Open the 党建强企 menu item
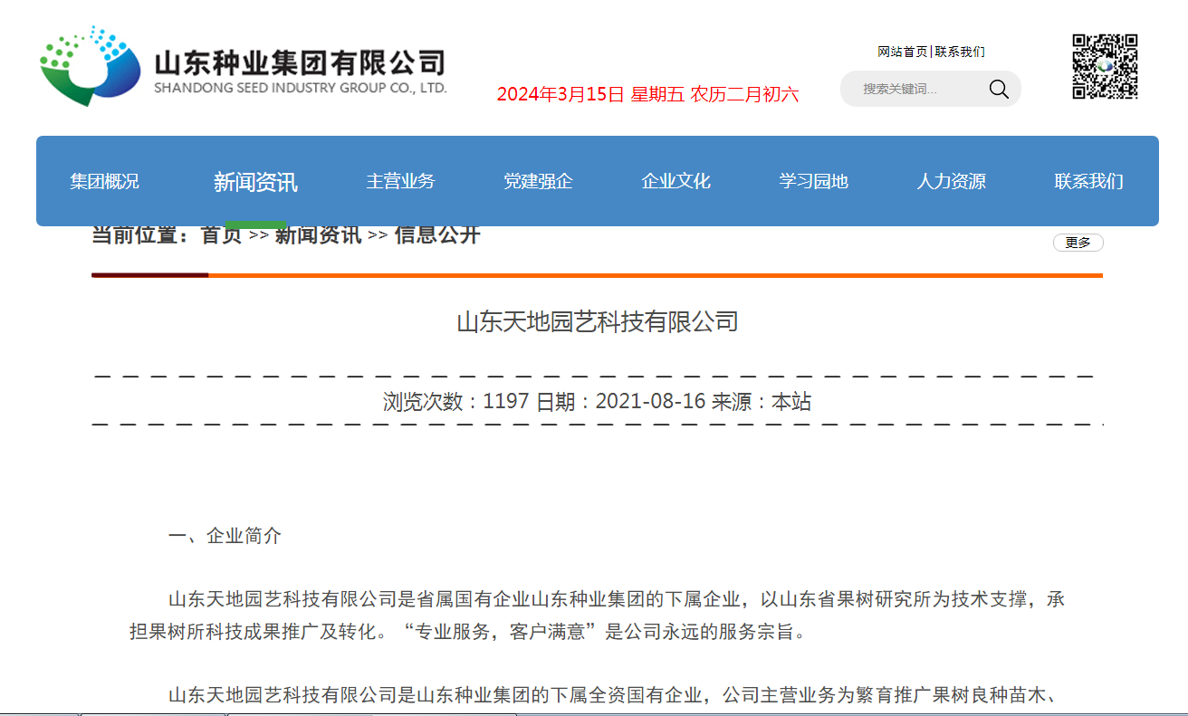1188x716 pixels. (538, 181)
